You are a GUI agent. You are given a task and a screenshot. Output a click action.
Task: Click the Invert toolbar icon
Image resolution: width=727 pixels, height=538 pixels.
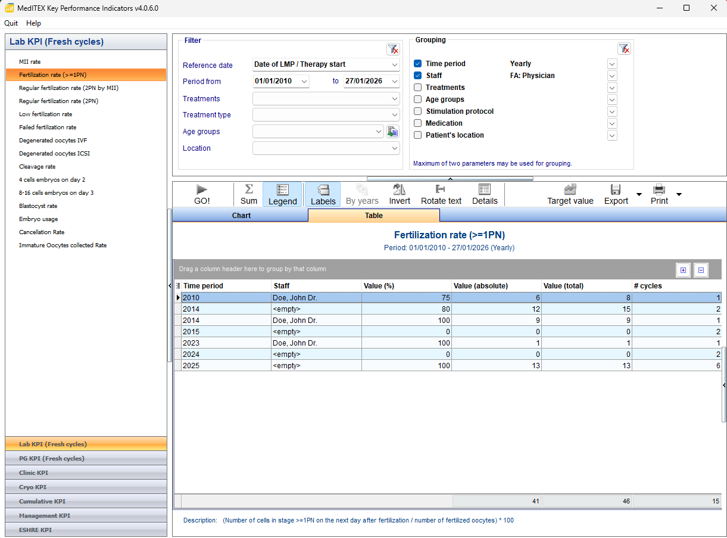coord(400,189)
